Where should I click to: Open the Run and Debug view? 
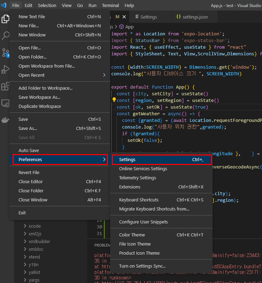[x=5, y=69]
